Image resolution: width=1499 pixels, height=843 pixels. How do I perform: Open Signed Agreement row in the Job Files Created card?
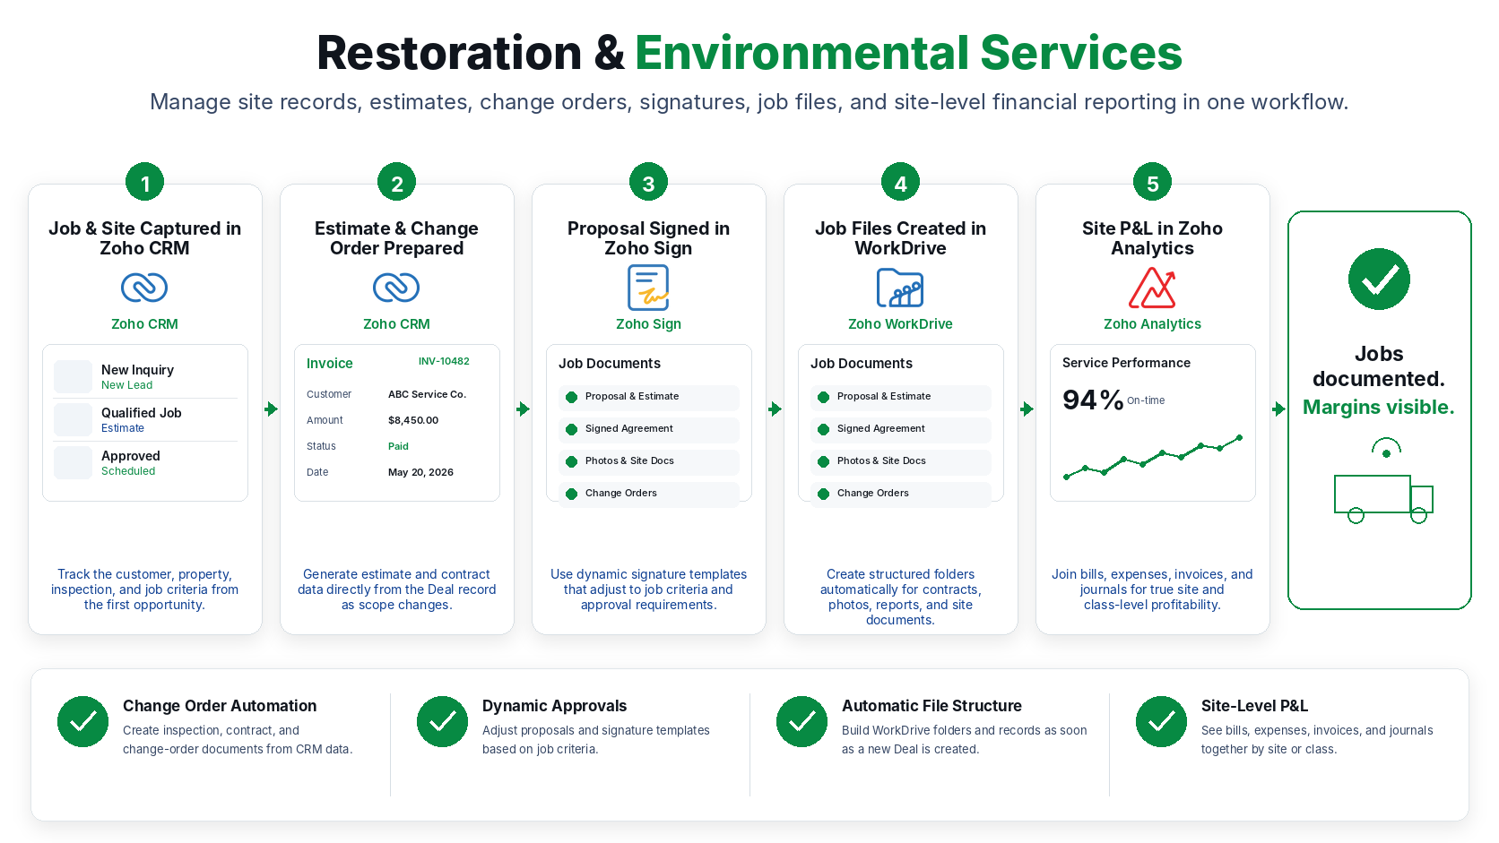tap(901, 429)
